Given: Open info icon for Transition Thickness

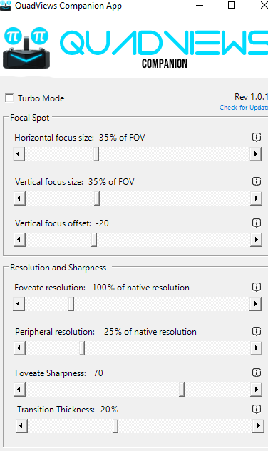Looking at the screenshot, I should (257, 409).
